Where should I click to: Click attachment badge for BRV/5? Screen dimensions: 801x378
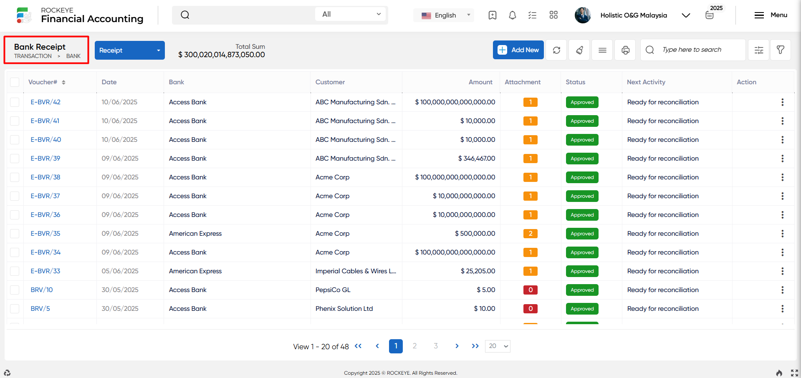[531, 309]
